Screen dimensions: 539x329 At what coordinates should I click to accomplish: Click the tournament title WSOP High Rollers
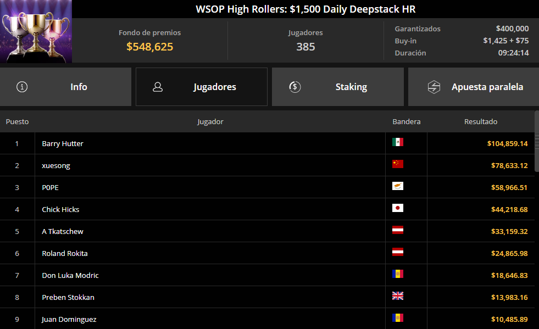305,9
